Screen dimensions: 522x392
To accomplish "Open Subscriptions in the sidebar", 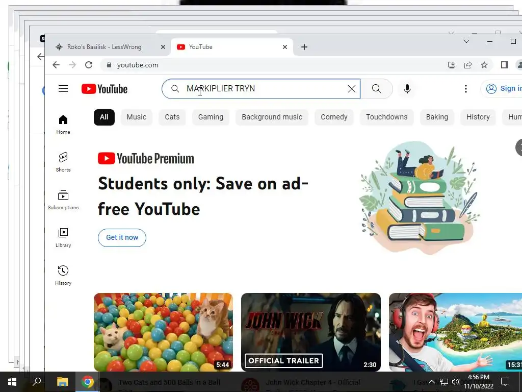I will pyautogui.click(x=63, y=200).
